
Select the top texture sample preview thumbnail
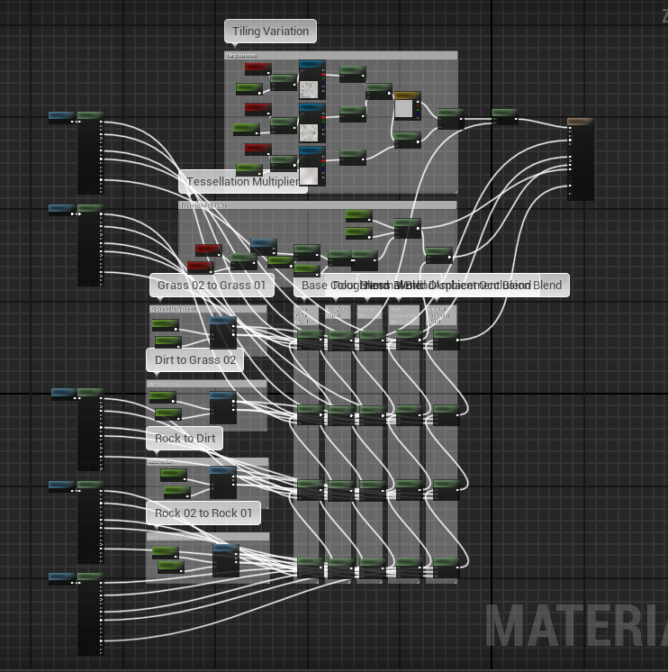pyautogui.click(x=311, y=89)
